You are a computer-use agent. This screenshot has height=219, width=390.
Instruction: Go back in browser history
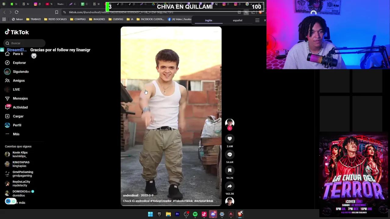pyautogui.click(x=4, y=12)
